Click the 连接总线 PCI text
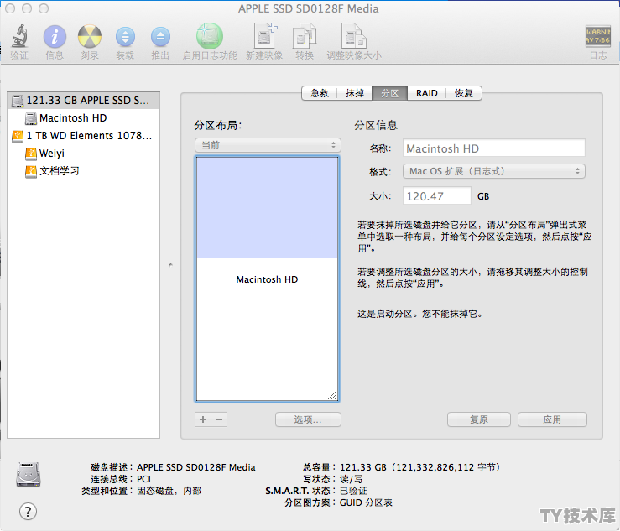 tap(121, 479)
